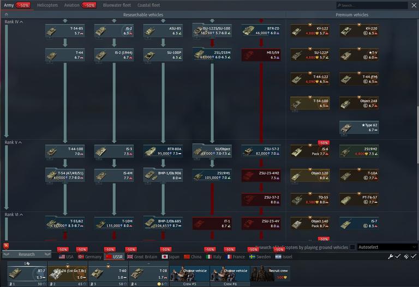419x287 pixels.
Task: Select the IS-2 (1944) tank card
Action: tap(114, 55)
